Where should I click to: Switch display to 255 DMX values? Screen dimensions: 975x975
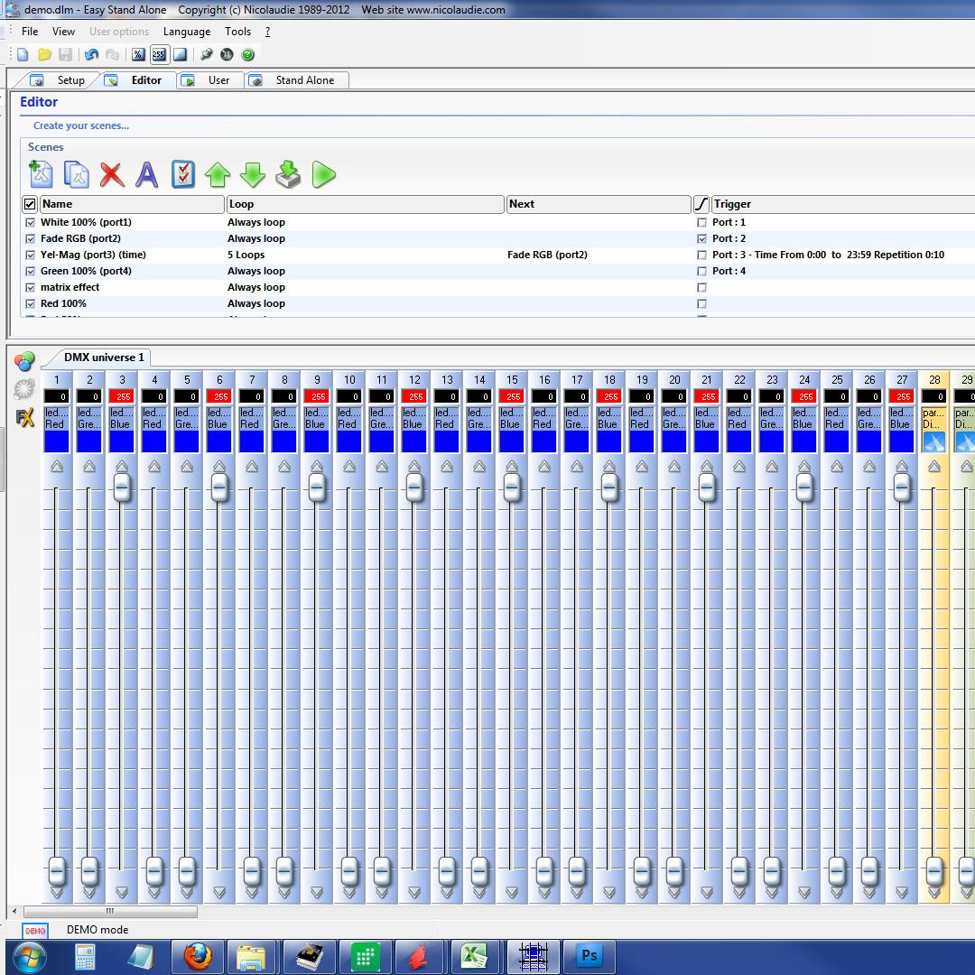[x=159, y=55]
